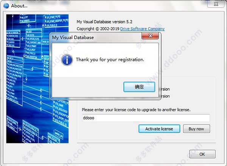Click the Thank you for your registration text
The image size is (227, 166).
(110, 60)
